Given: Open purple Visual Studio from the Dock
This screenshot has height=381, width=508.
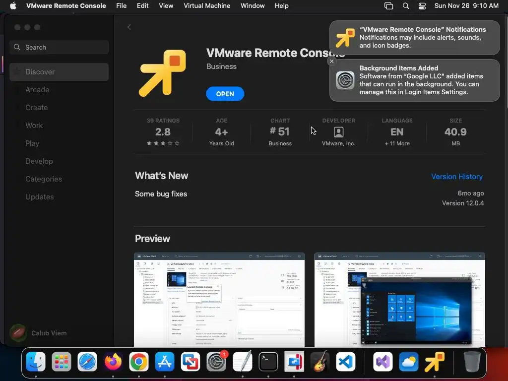Looking at the screenshot, I should pyautogui.click(x=383, y=362).
